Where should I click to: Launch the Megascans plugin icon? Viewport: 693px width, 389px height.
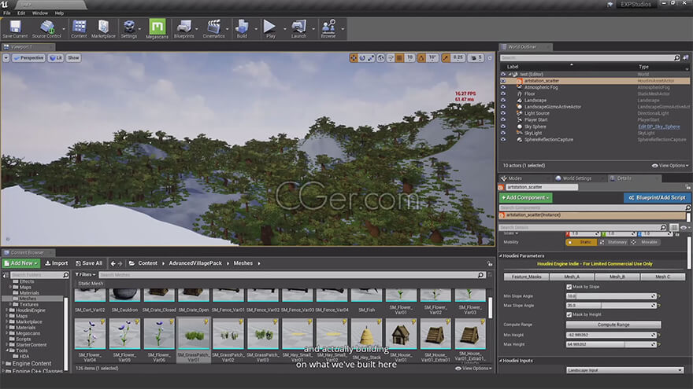tap(157, 29)
